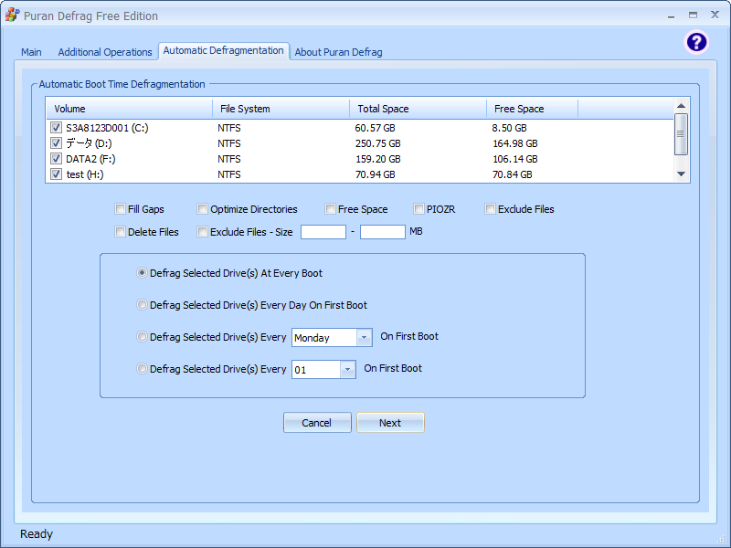Image resolution: width=731 pixels, height=548 pixels.
Task: Tick the Delete Files checkbox
Action: pos(120,232)
